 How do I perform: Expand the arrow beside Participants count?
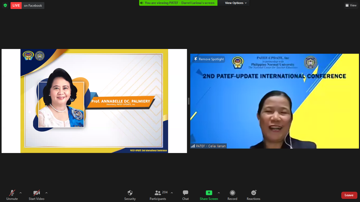172,193
